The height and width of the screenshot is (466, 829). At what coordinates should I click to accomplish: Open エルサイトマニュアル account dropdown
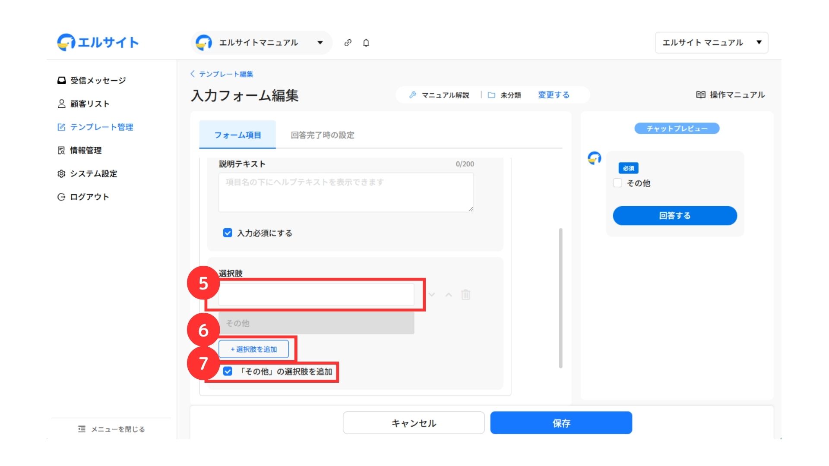click(261, 43)
